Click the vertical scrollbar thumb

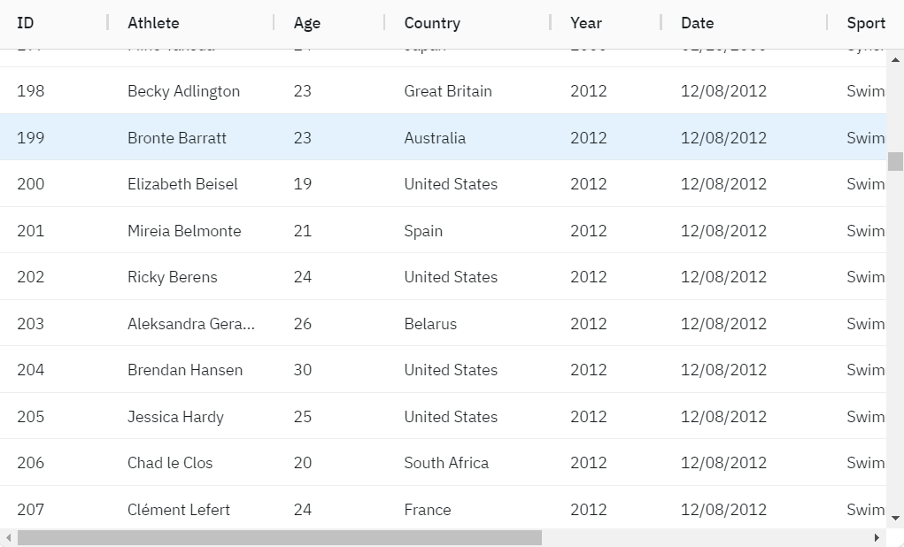point(896,161)
